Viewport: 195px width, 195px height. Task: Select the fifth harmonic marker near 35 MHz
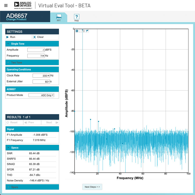(115, 129)
